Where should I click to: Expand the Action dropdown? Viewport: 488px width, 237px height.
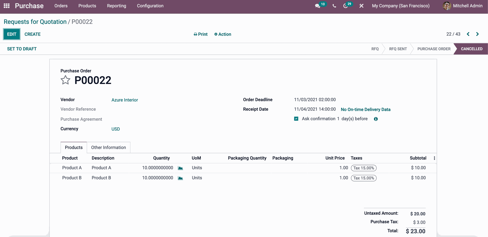coord(223,34)
